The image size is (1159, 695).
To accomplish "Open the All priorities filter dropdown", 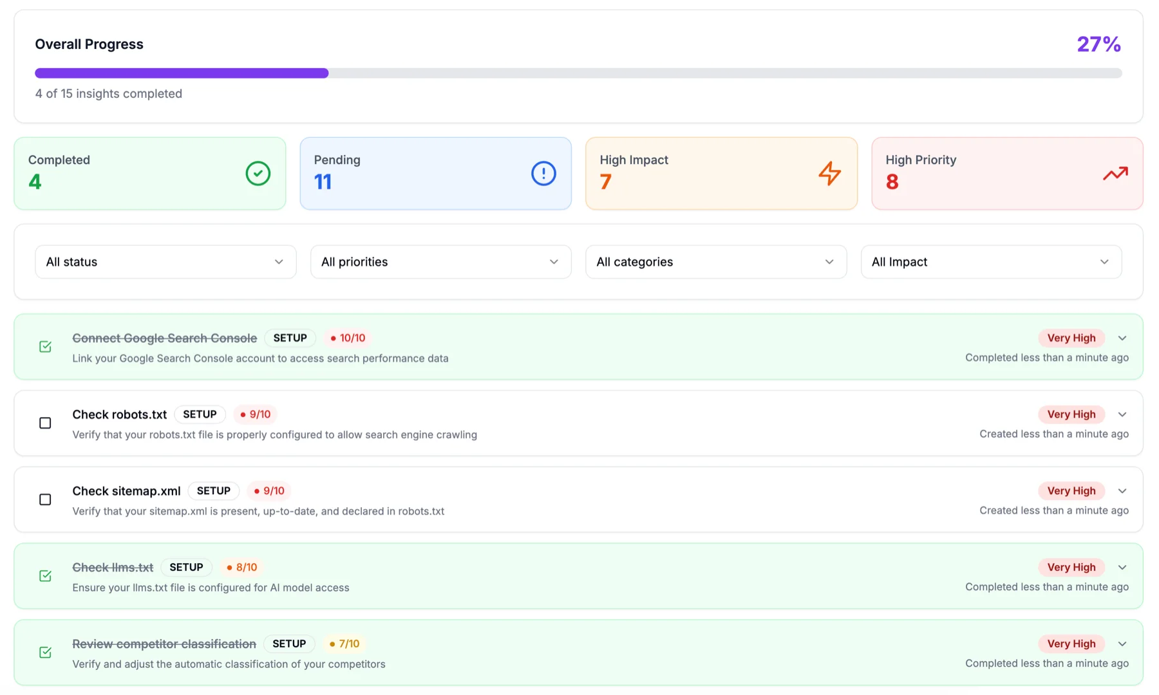I will point(440,262).
